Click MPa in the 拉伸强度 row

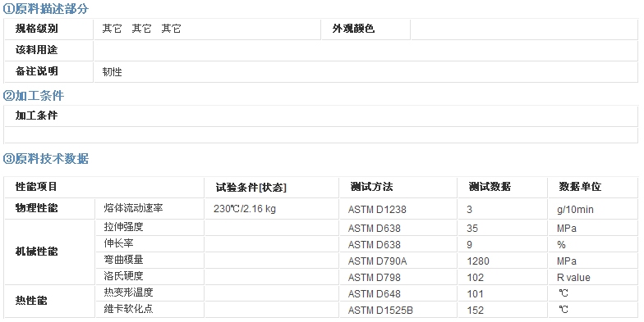(567, 228)
